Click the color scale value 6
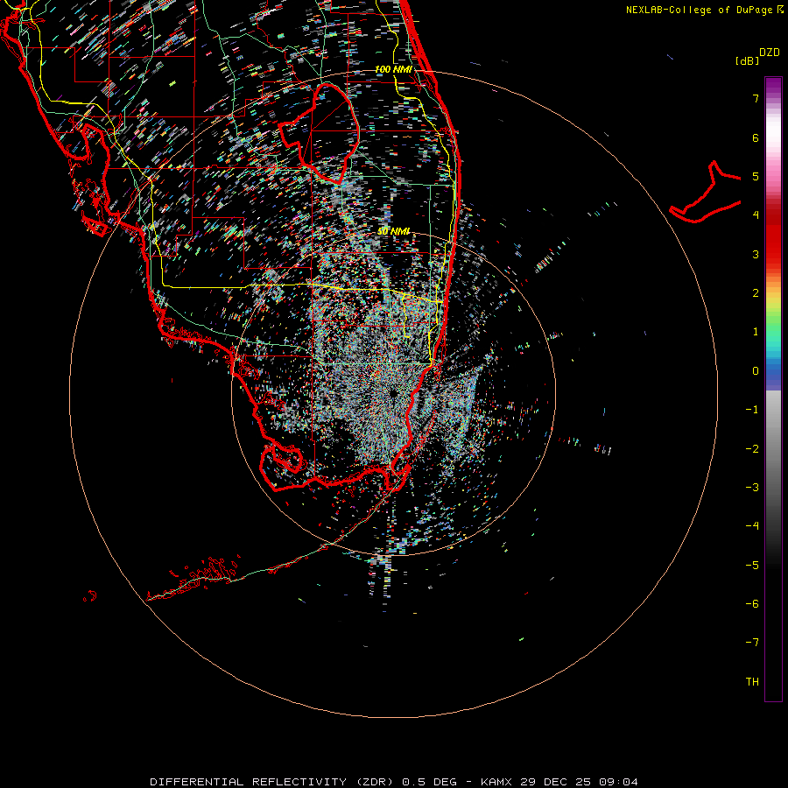788x788 pixels. coord(756,137)
